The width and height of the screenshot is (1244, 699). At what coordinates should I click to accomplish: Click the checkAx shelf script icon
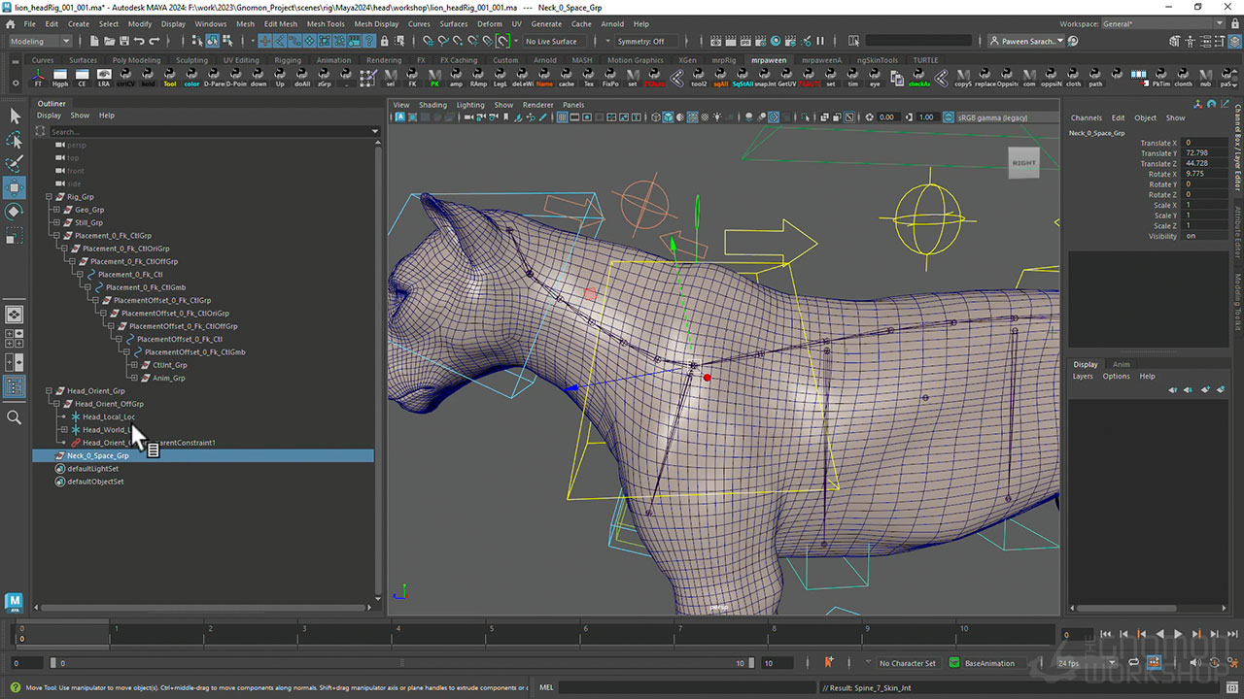[918, 78]
